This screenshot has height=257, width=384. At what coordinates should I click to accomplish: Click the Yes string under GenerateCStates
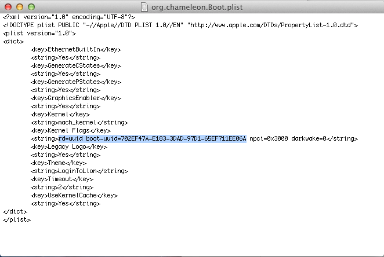pos(66,74)
